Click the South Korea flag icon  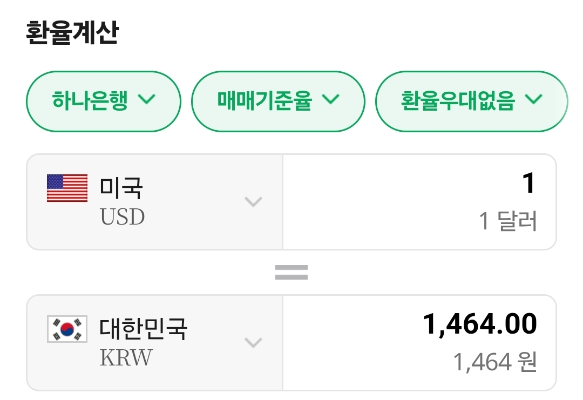click(x=67, y=329)
